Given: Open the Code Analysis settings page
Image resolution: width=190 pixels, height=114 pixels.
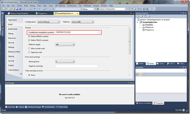Looking at the screenshot, I should pos(14,70).
